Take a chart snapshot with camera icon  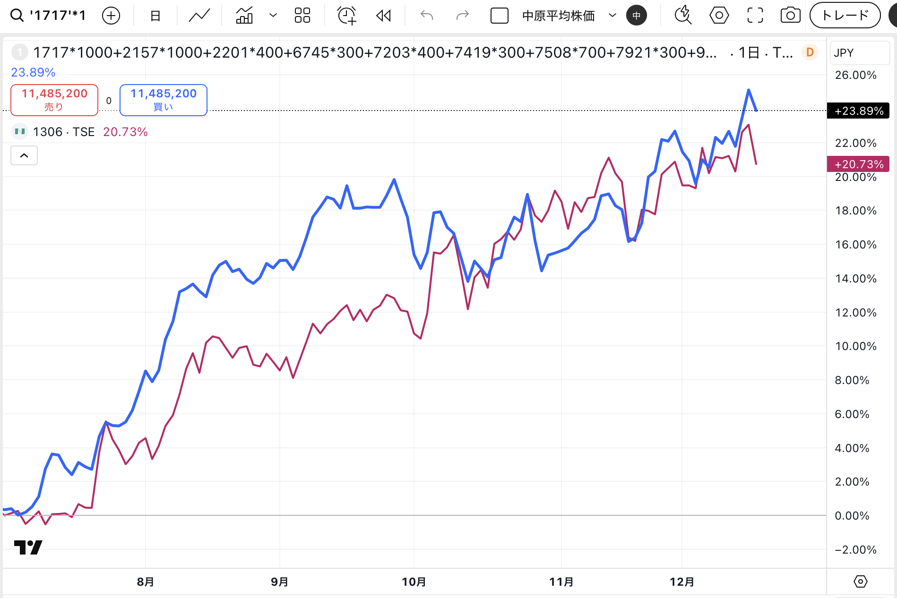click(x=790, y=16)
